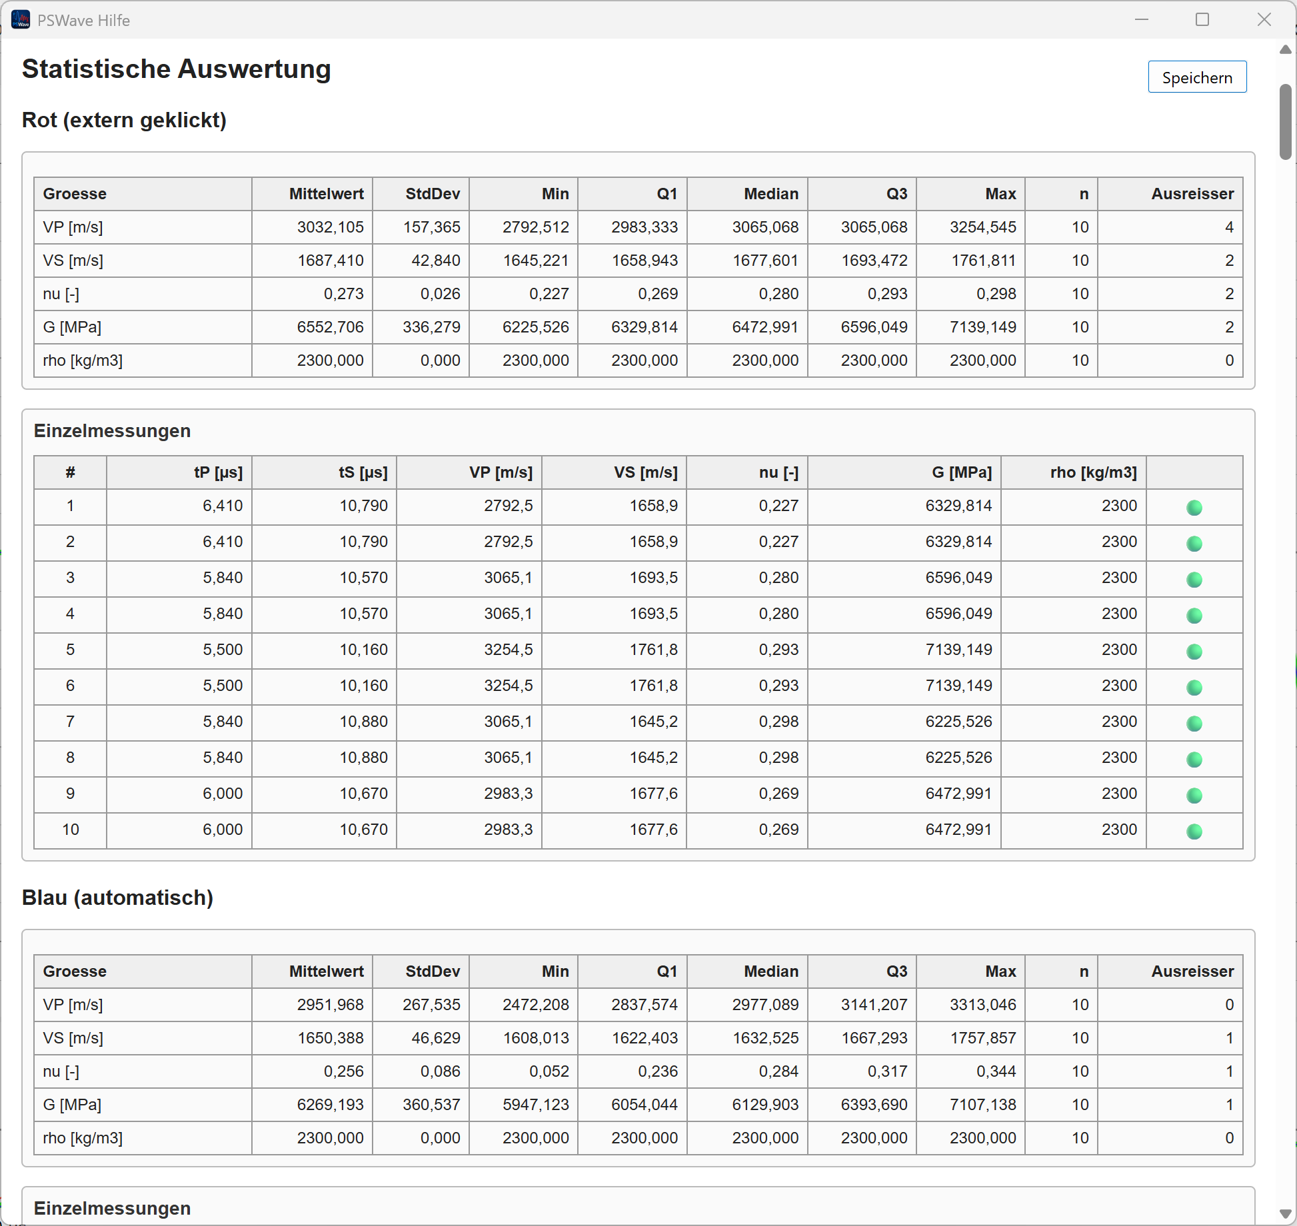
Task: Click Blau G Median value 6129,903
Action: pyautogui.click(x=765, y=1105)
